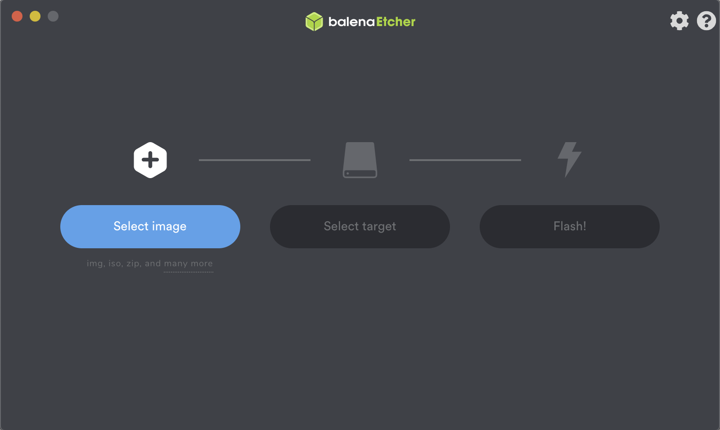Click the connector line between drive and flash
This screenshot has width=720, height=430.
[465, 160]
